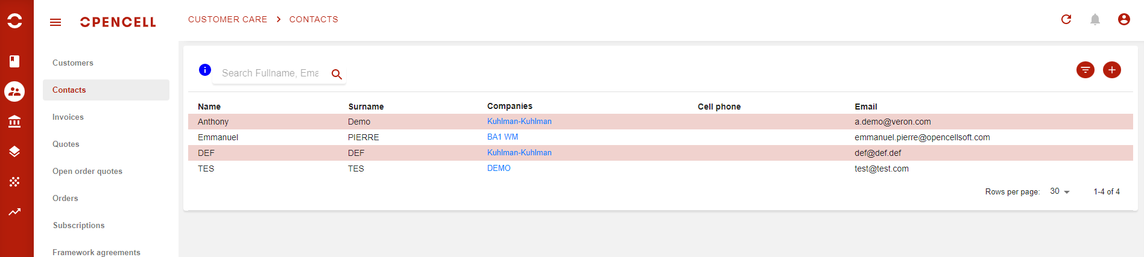Select the bank building sidebar icon
Image resolution: width=1144 pixels, height=257 pixels.
click(x=14, y=122)
